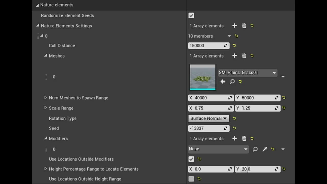Open asset search beside the None modifier
327x184 pixels.
point(255,149)
